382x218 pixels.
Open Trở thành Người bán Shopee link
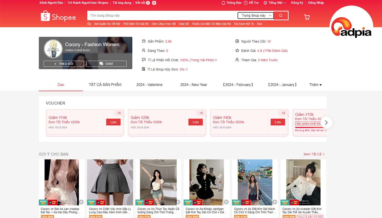(88, 3)
